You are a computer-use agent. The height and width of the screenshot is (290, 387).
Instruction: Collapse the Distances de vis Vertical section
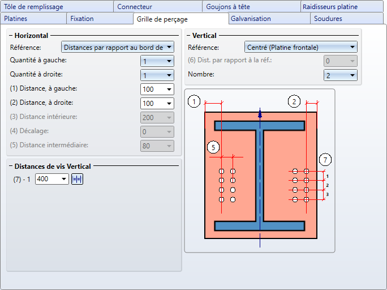11,166
